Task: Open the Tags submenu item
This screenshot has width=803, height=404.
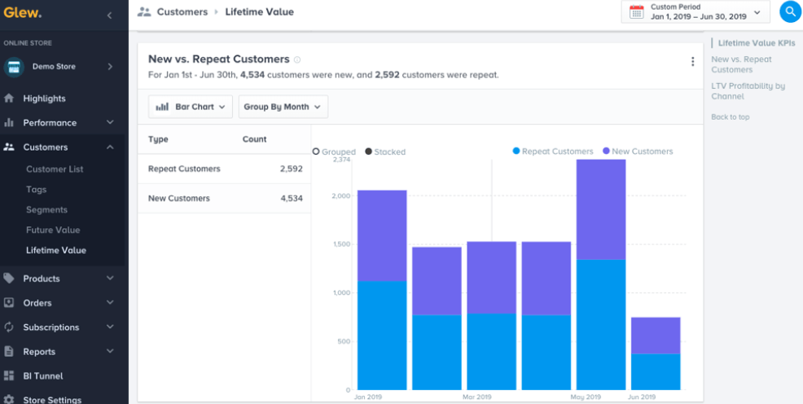Action: (37, 190)
